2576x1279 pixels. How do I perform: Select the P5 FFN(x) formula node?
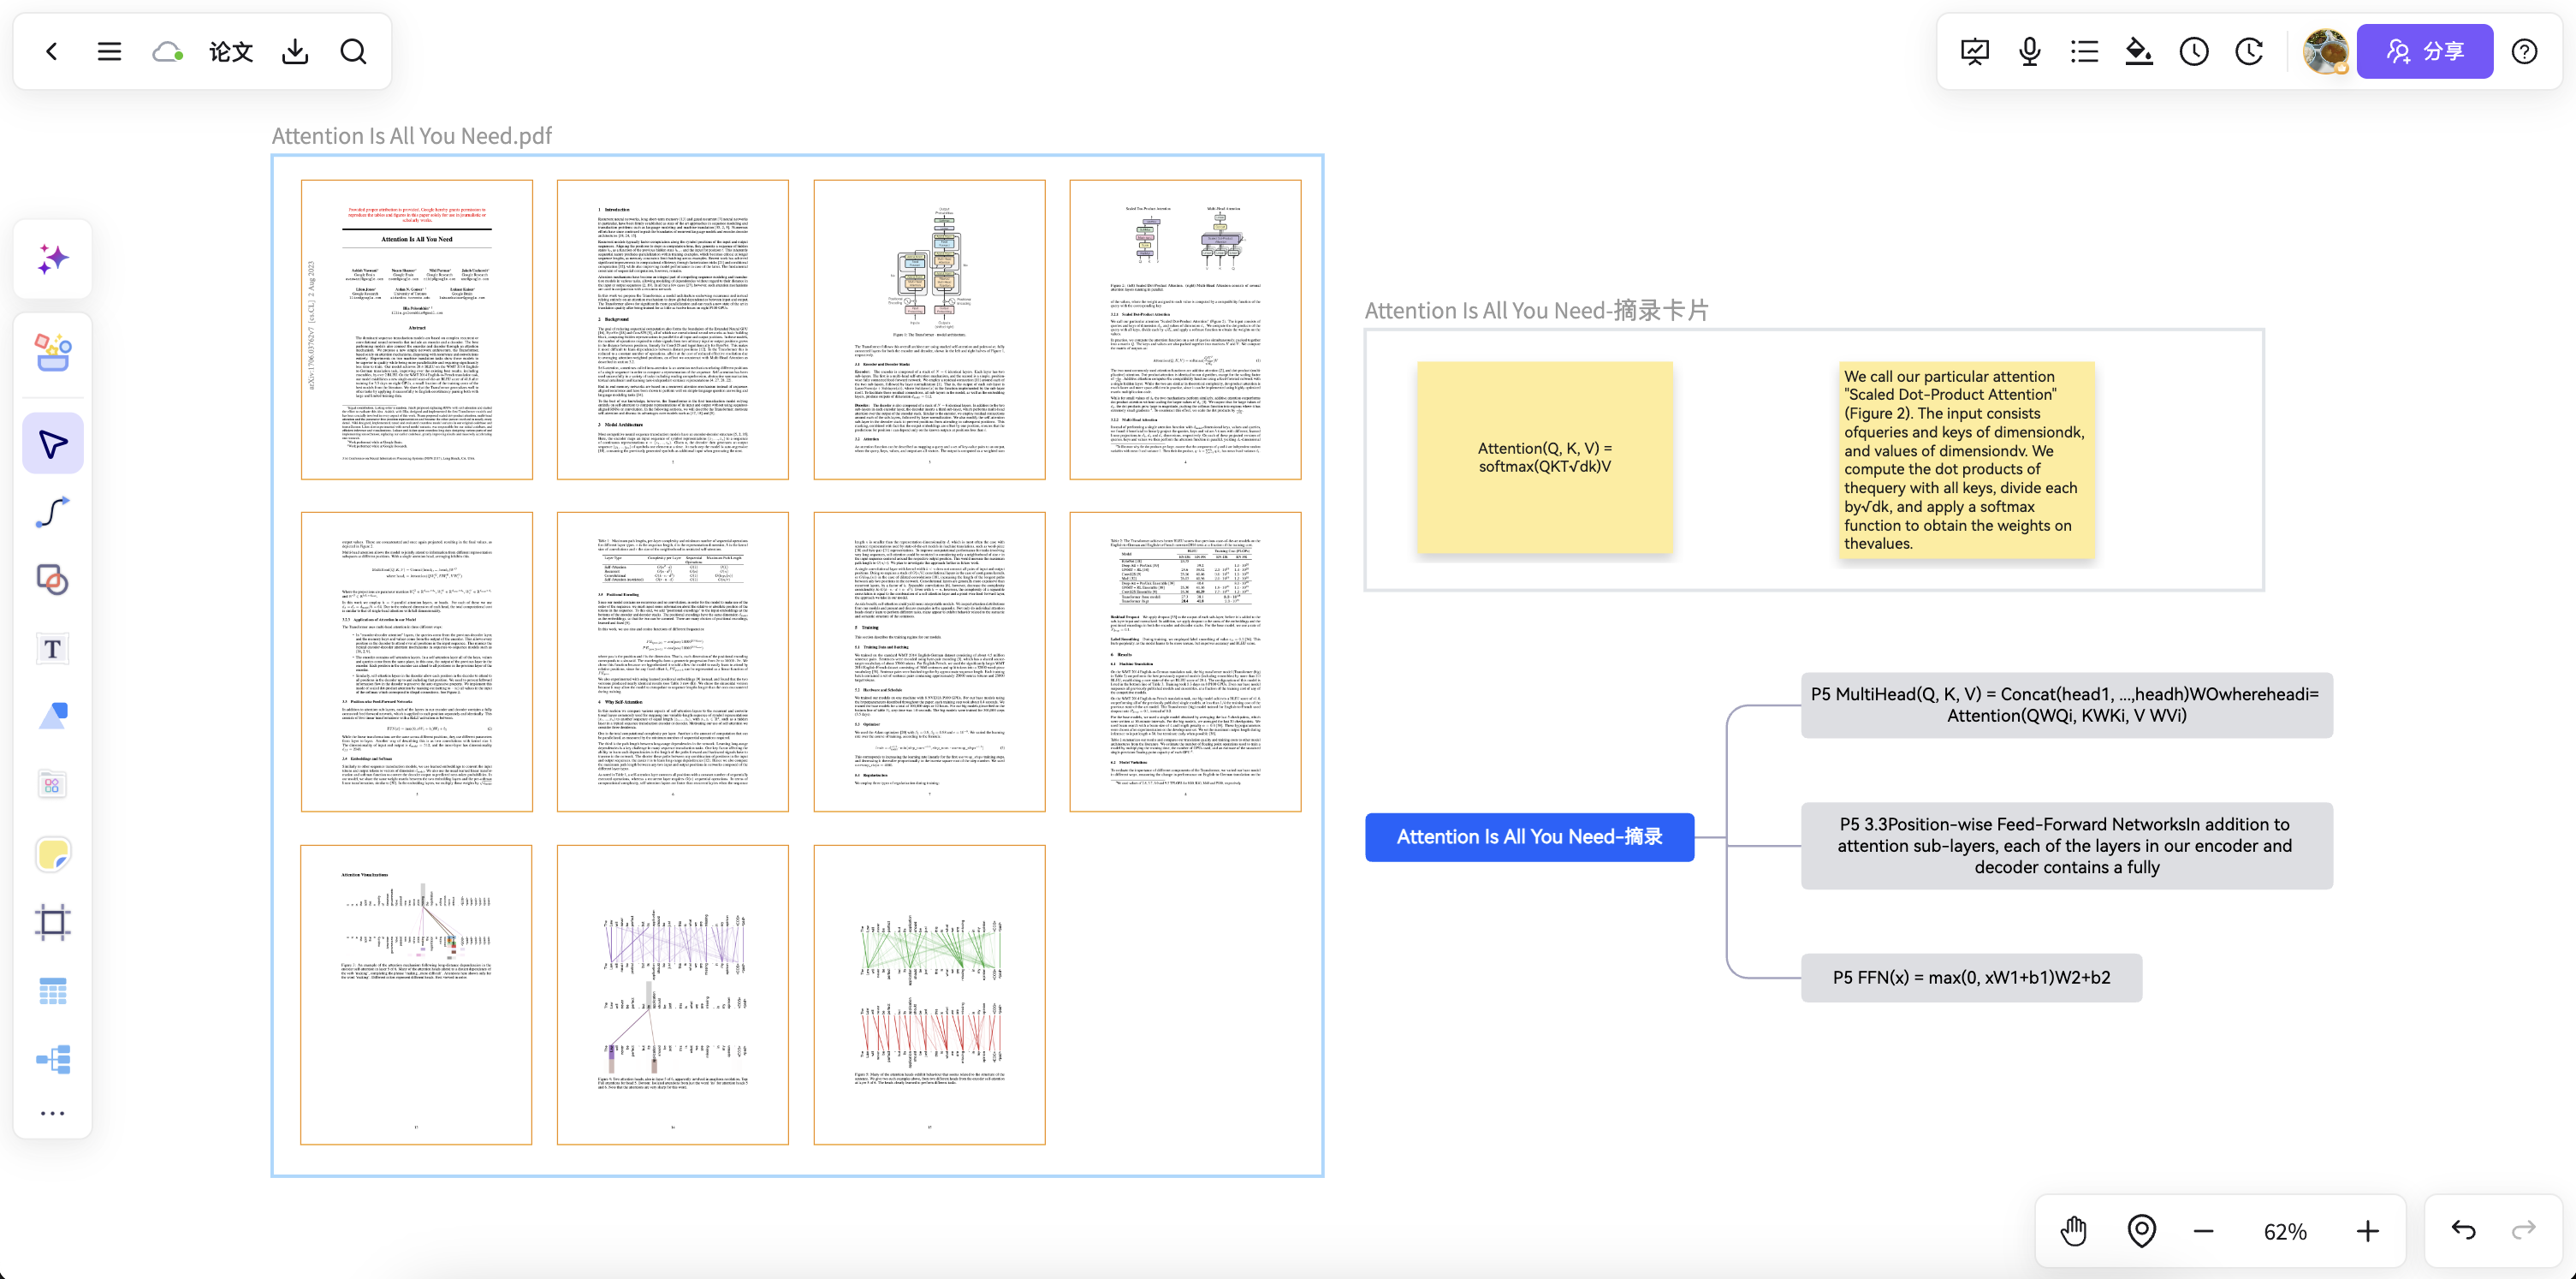pos(1971,977)
